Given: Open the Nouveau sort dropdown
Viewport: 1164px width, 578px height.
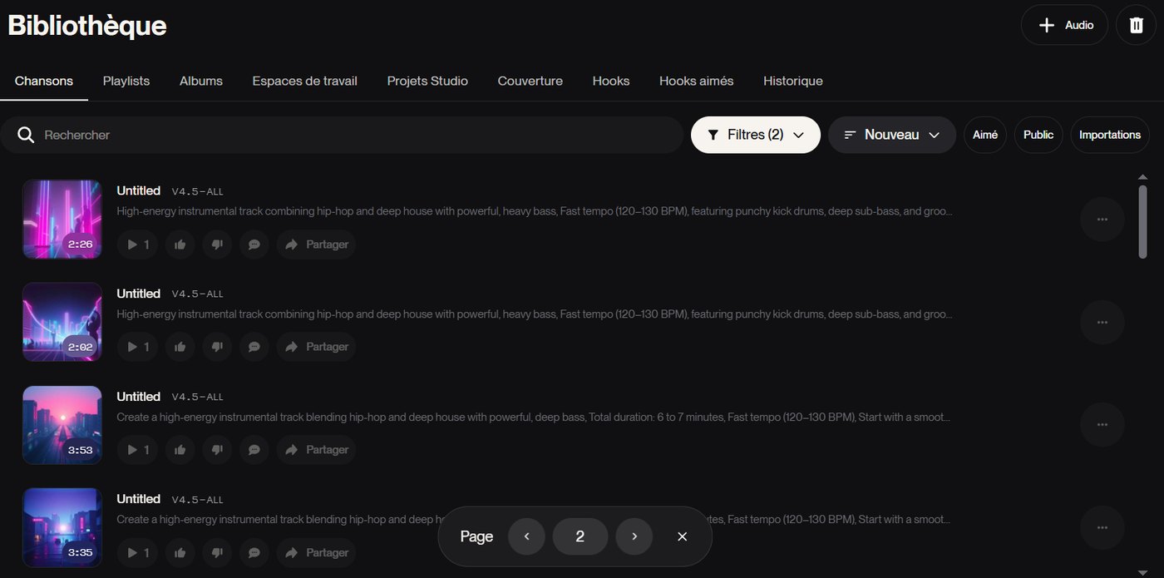Looking at the screenshot, I should (892, 135).
